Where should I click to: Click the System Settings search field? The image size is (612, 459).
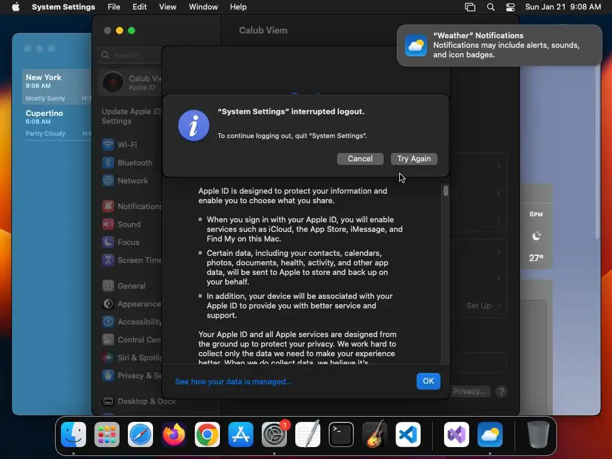coord(130,55)
